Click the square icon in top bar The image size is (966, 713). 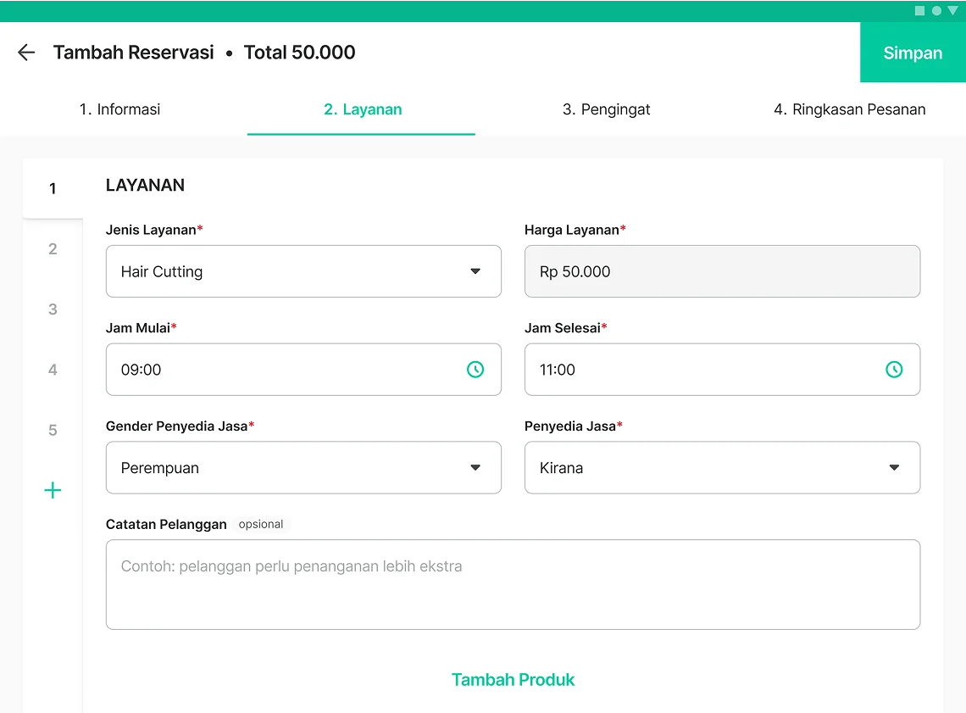click(x=919, y=10)
